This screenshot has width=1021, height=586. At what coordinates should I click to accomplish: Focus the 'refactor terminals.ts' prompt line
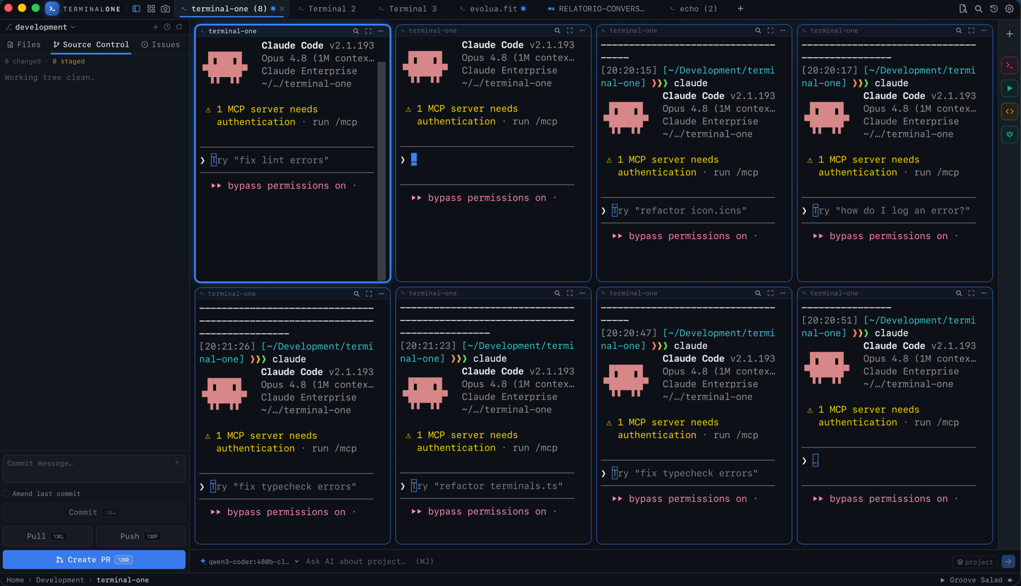click(487, 486)
